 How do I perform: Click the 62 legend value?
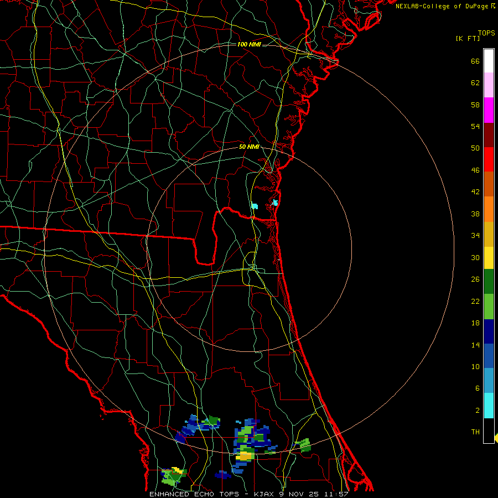pos(475,83)
